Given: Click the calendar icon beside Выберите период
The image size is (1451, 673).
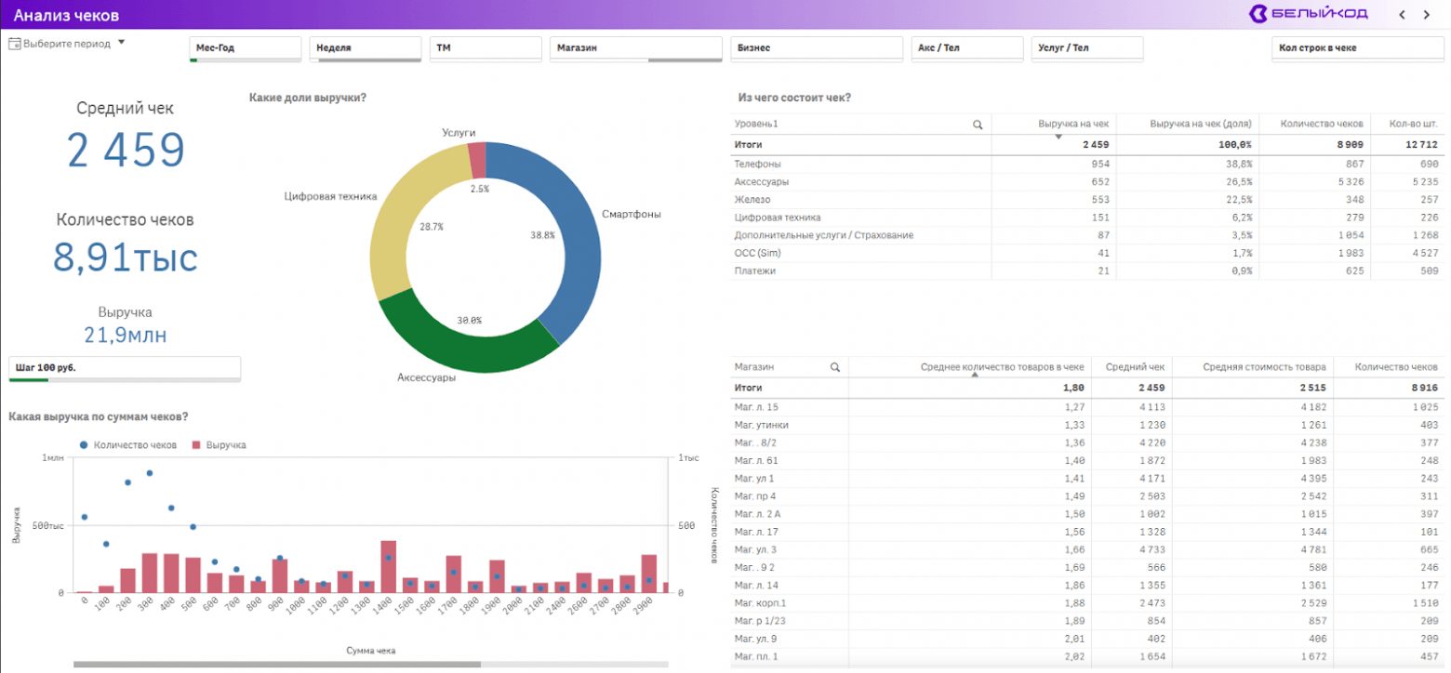Looking at the screenshot, I should 15,44.
